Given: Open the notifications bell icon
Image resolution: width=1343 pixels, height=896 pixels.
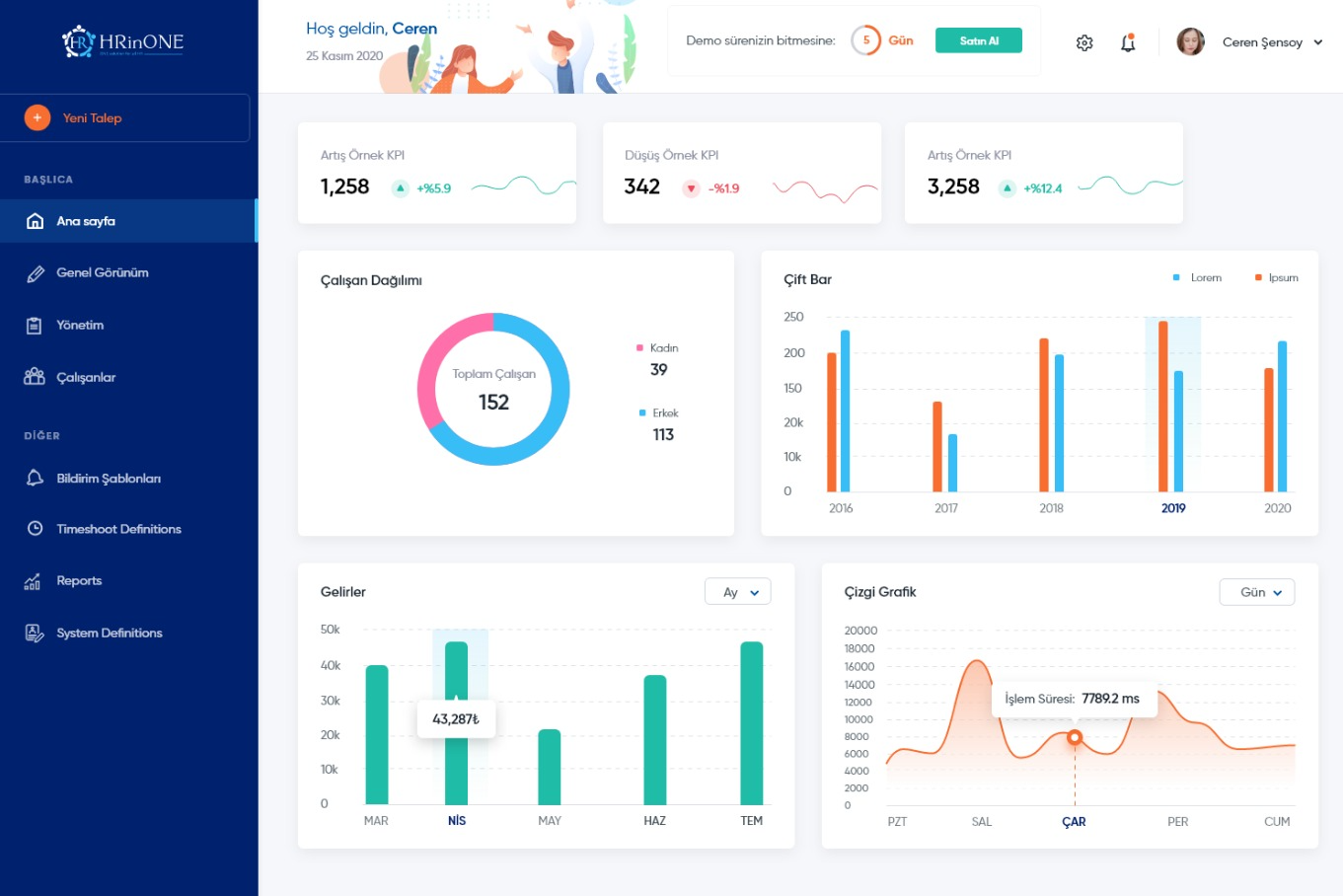Looking at the screenshot, I should coord(1128,42).
